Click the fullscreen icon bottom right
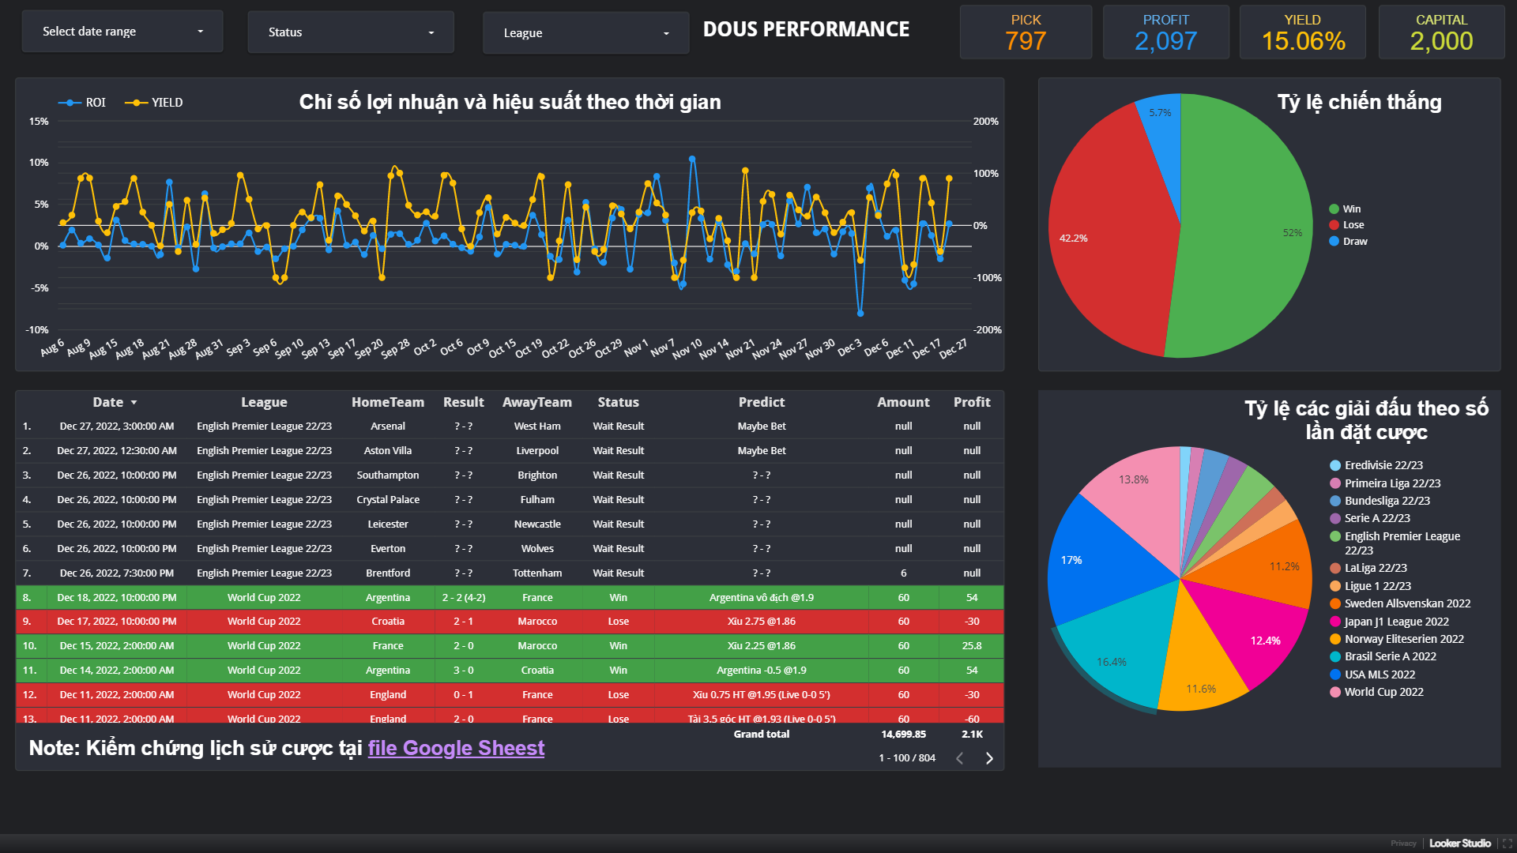 pyautogui.click(x=1507, y=843)
